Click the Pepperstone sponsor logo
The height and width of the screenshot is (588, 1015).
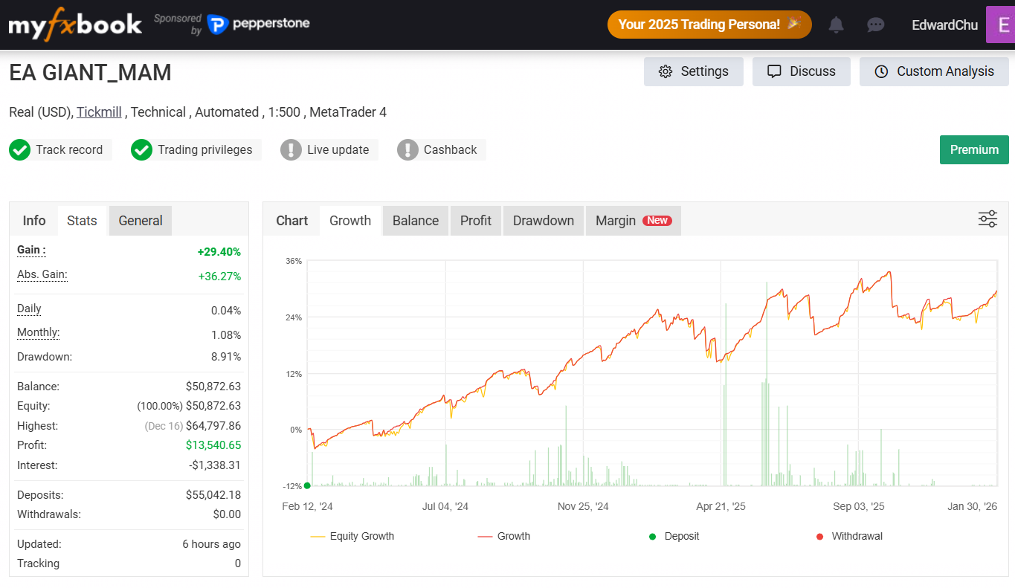click(259, 25)
